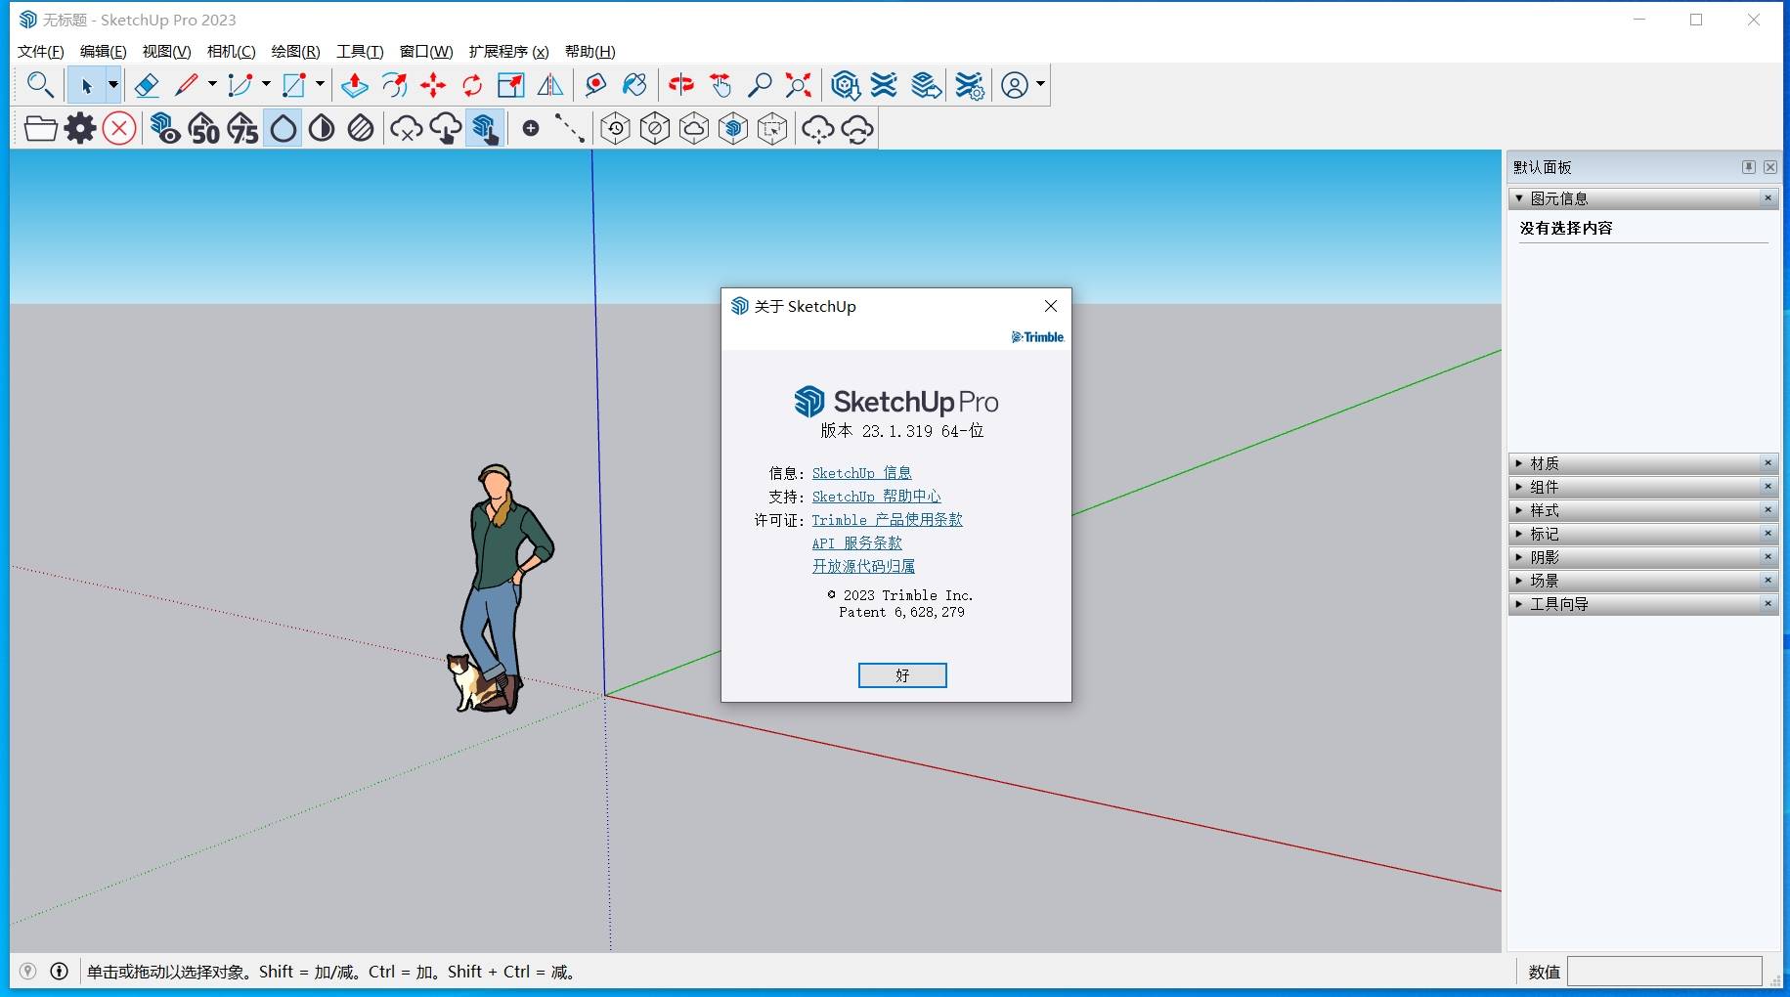
Task: Toggle the outlined water-drop icon in second toolbar
Action: 283,129
